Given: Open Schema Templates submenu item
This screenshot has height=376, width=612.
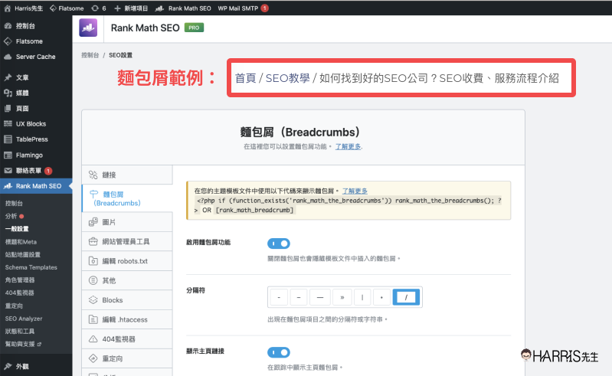Looking at the screenshot, I should [x=31, y=267].
